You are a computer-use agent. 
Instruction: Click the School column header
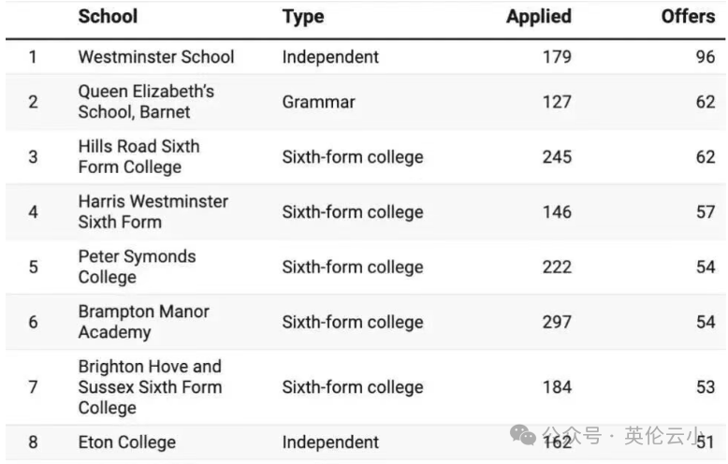click(x=108, y=16)
